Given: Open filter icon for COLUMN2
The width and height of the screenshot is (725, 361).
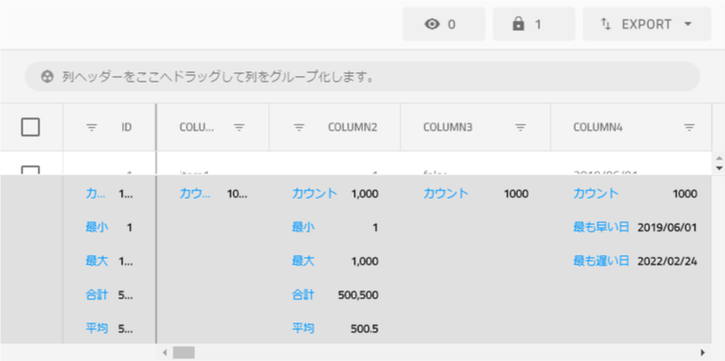Looking at the screenshot, I should pyautogui.click(x=299, y=128).
